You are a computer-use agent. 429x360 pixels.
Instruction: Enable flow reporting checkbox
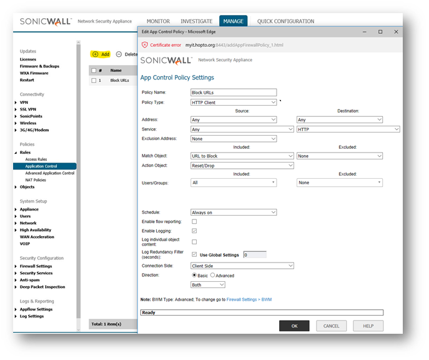pyautogui.click(x=194, y=221)
